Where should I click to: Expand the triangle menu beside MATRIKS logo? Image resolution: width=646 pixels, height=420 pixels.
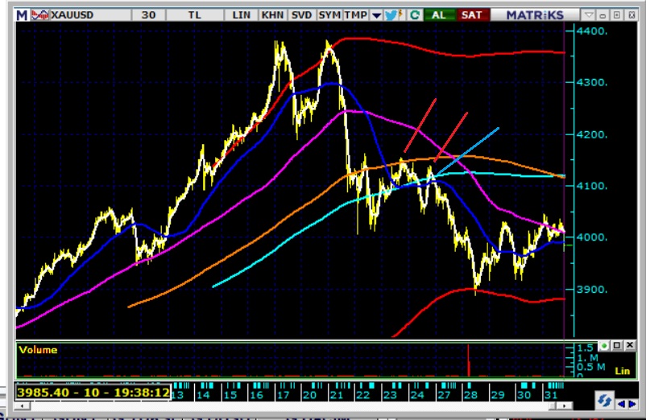coord(590,14)
